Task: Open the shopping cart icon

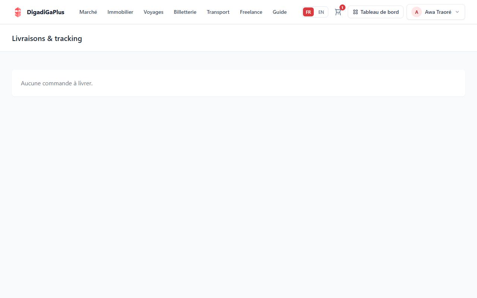Action: coord(338,12)
